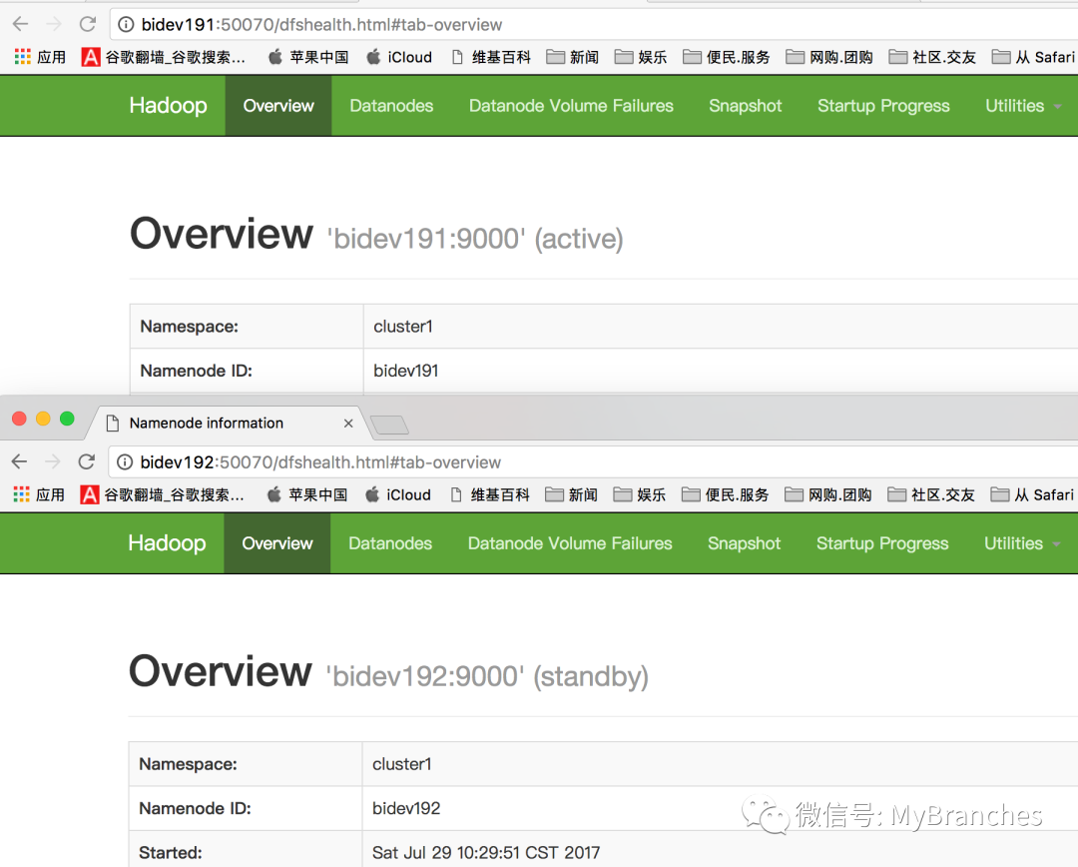1078x867 pixels.
Task: Reload the bidev191 browser page
Action: 87,24
